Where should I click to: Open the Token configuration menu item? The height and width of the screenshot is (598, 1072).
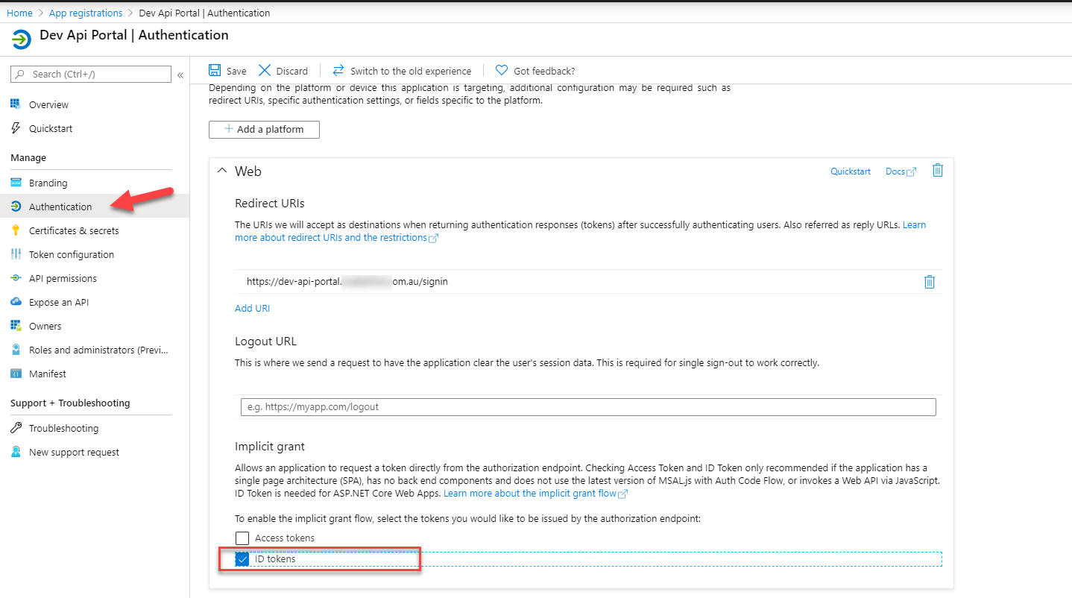[x=71, y=254]
